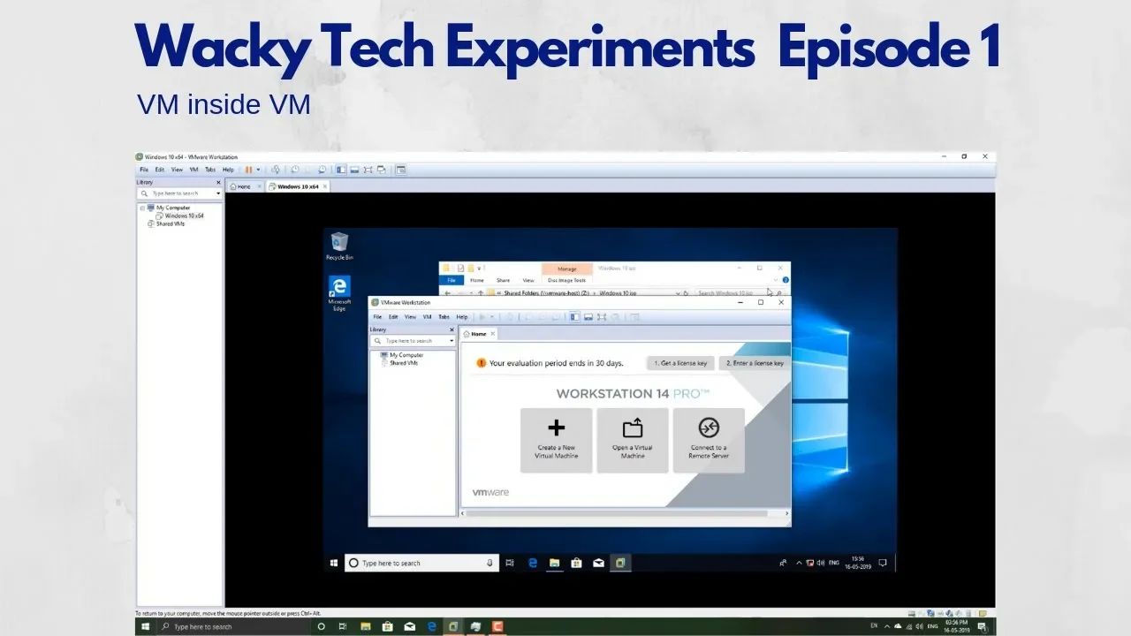Click Create a New Virtual Machine tile
The width and height of the screenshot is (1131, 636).
click(x=557, y=440)
